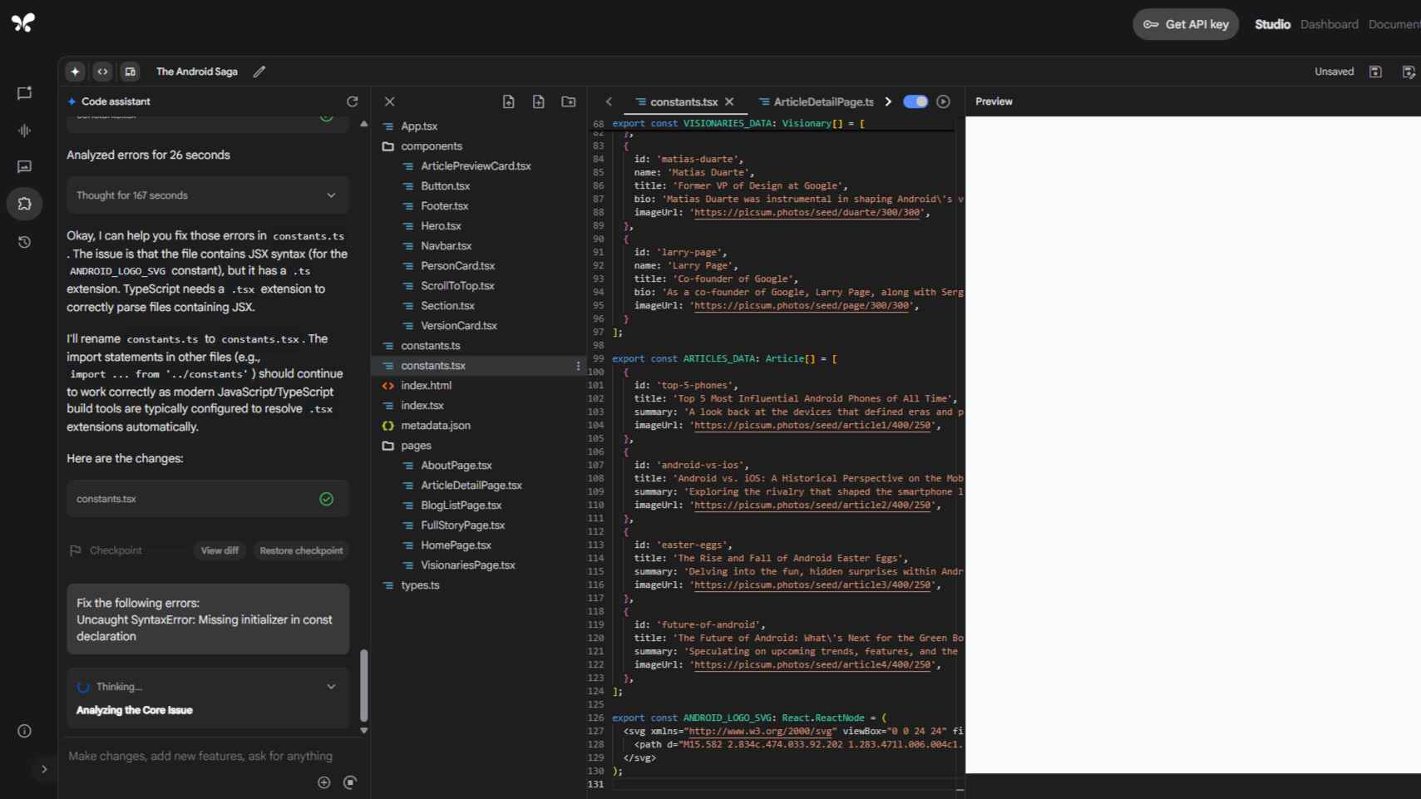Close the constants.tsx editor tab

click(x=729, y=101)
